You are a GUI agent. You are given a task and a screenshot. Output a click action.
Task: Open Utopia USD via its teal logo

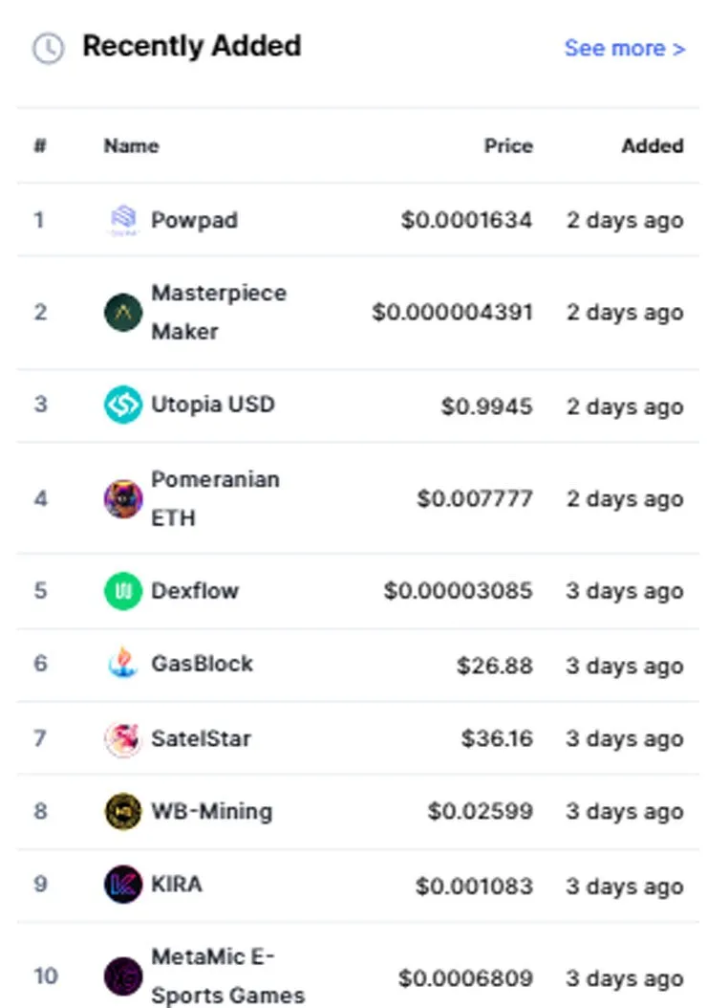click(x=123, y=405)
